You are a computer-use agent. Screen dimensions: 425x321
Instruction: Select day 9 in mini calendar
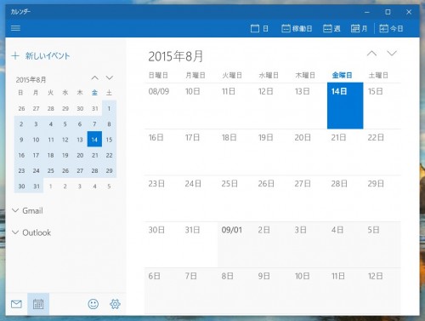pos(21,140)
